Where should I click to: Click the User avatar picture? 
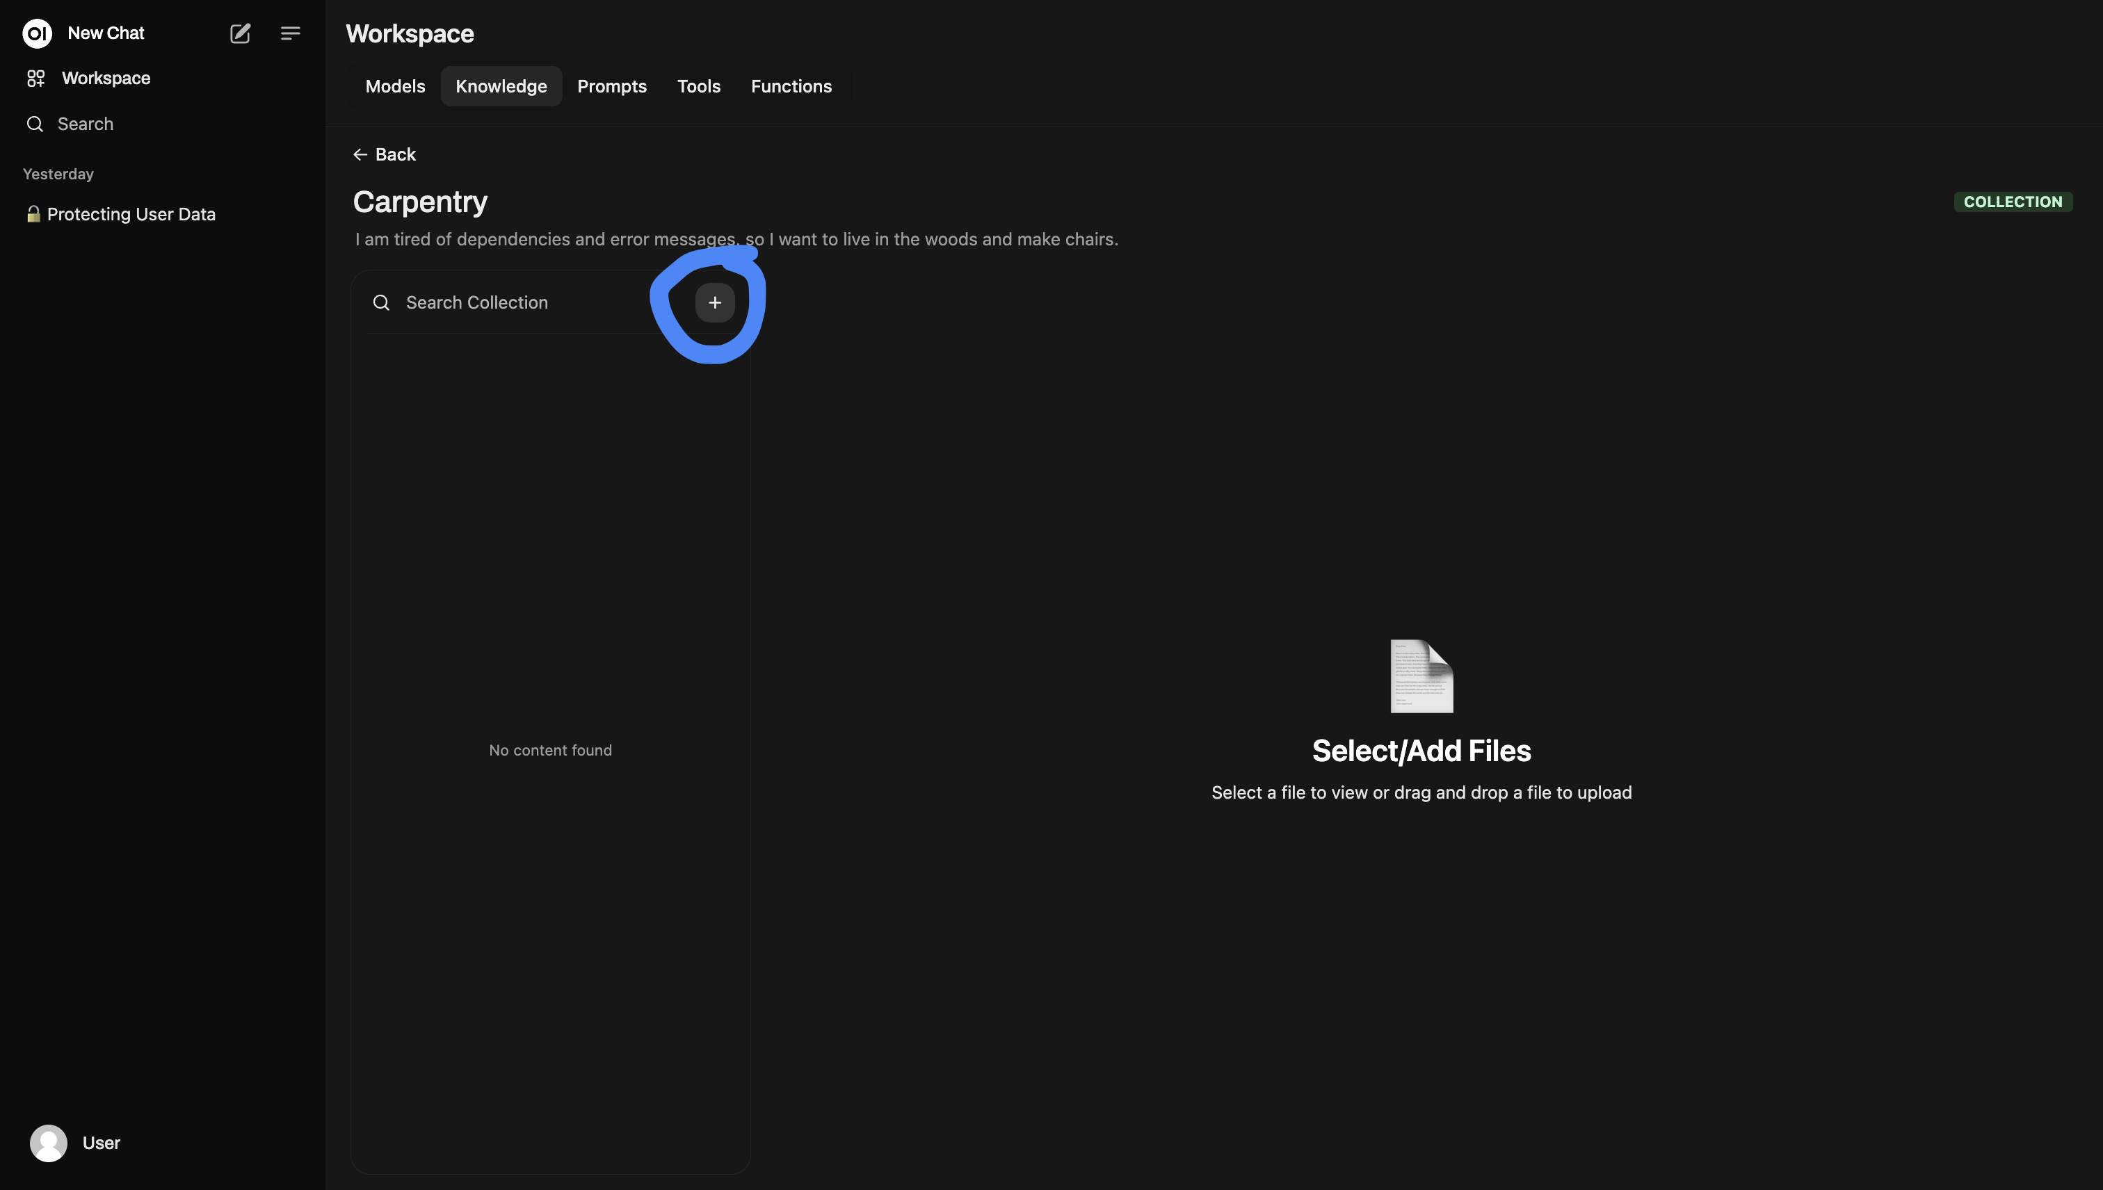click(48, 1143)
